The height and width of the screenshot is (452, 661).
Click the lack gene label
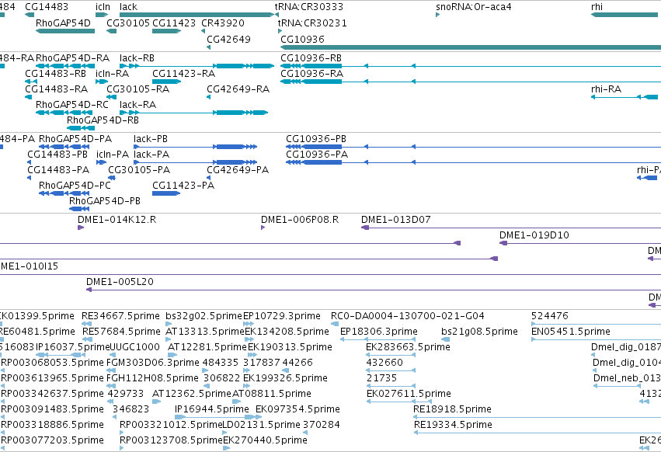click(x=128, y=7)
